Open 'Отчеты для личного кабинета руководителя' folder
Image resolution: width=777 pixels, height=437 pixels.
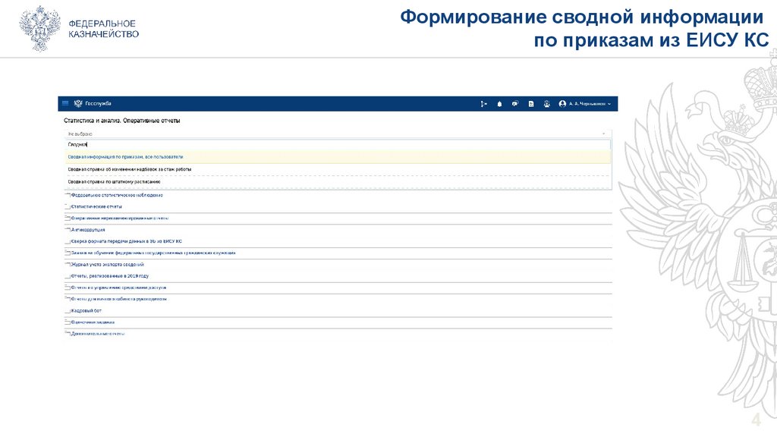(119, 299)
